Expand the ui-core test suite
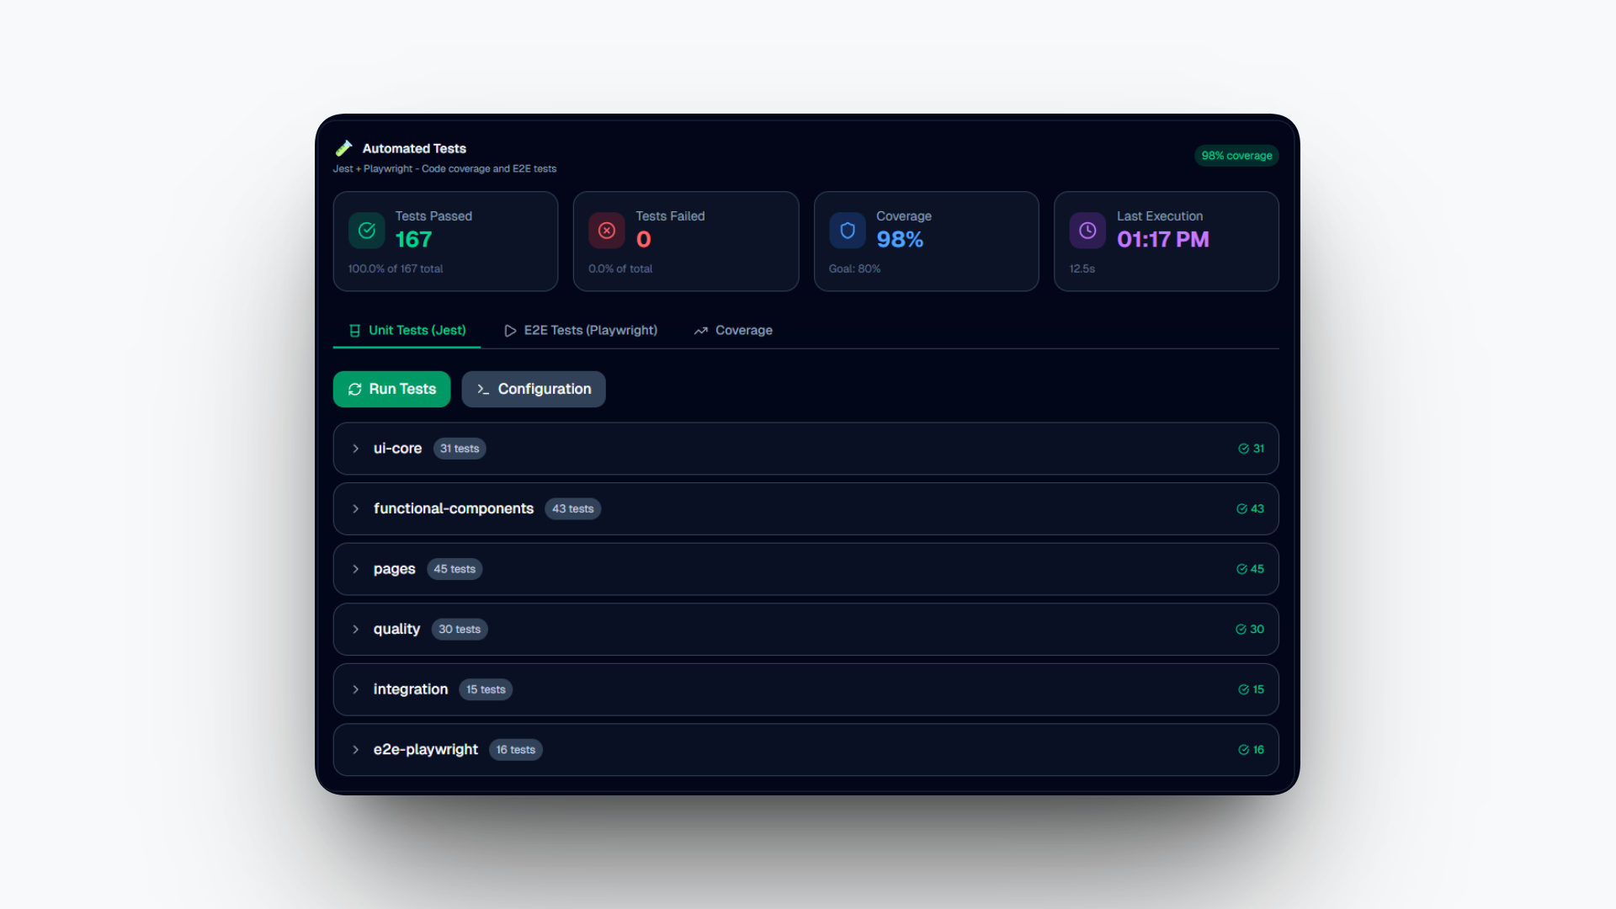1616x909 pixels. click(x=356, y=449)
